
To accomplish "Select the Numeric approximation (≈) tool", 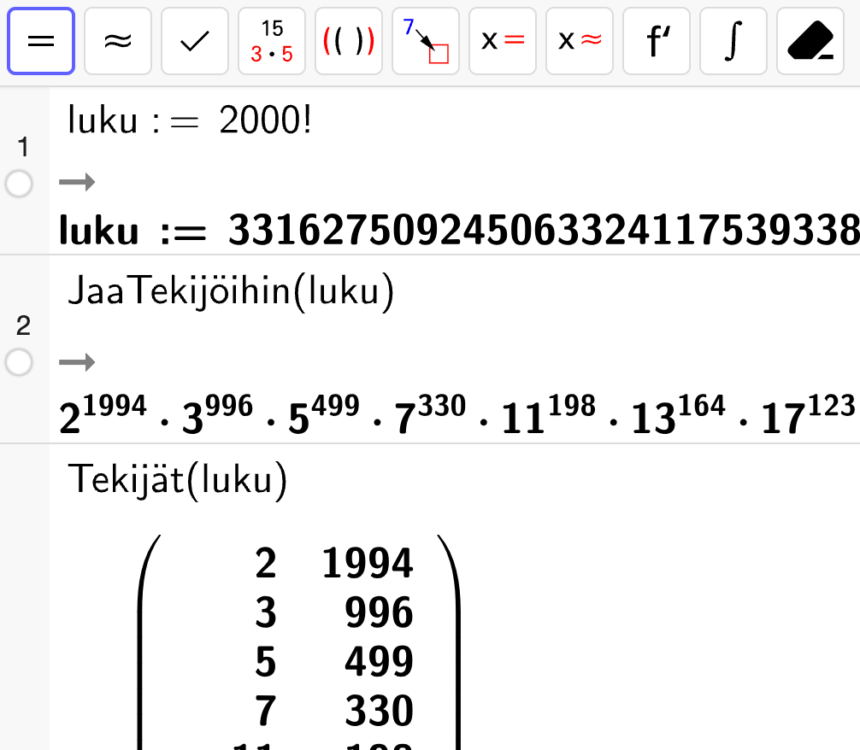I will (x=118, y=41).
